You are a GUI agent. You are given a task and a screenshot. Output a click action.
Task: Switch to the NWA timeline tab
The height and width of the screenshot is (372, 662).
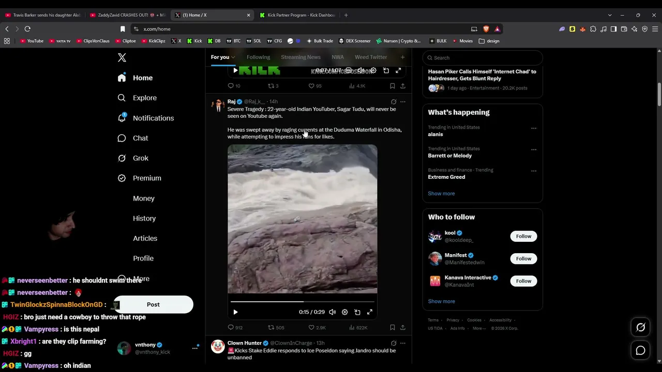click(x=338, y=57)
